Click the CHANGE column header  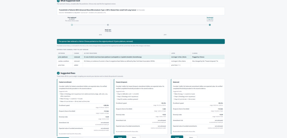pyautogui.click(x=76, y=53)
